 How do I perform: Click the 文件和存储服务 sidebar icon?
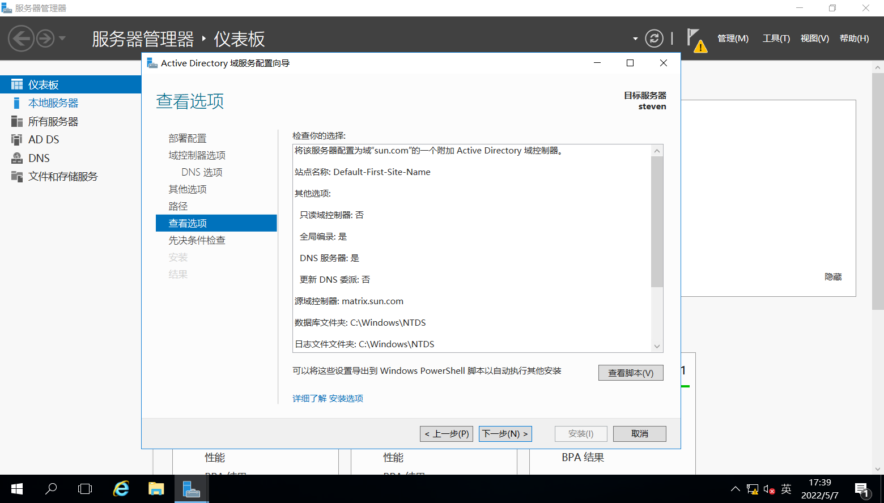(17, 176)
